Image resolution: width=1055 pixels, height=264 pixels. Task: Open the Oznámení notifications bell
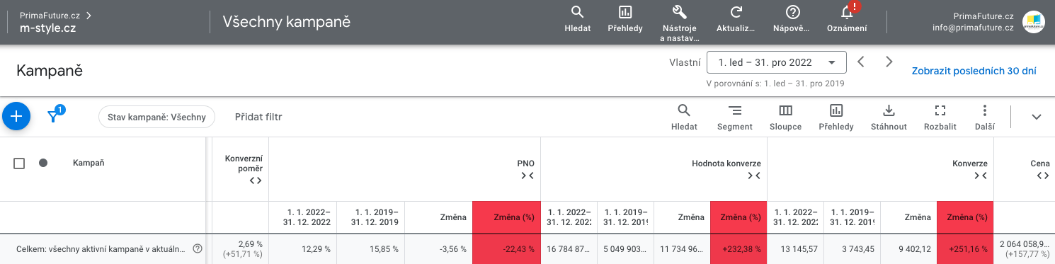(847, 12)
